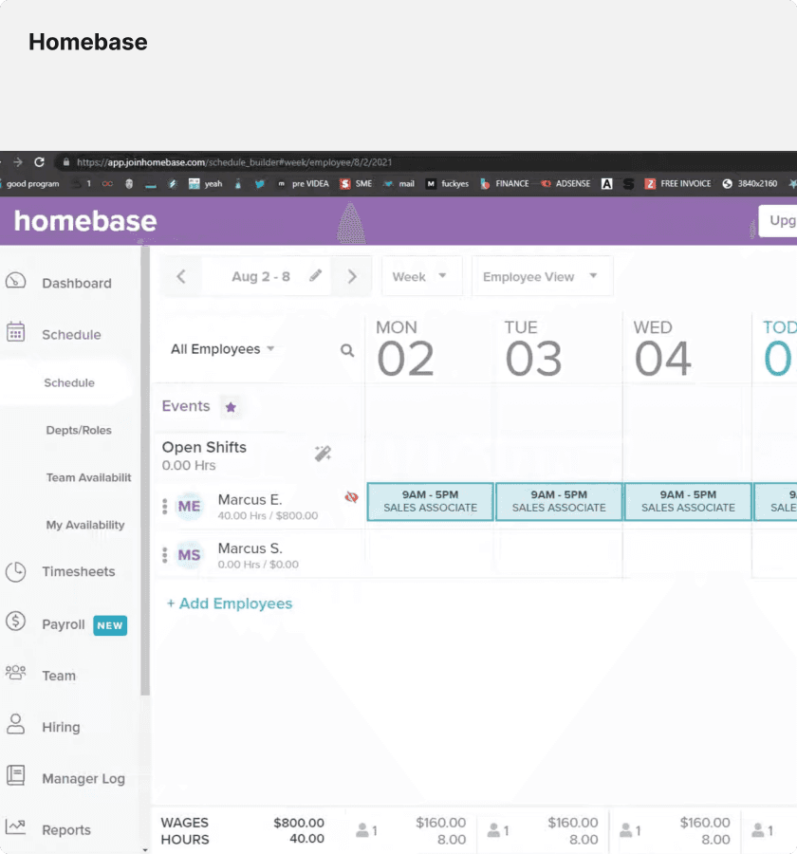Open the FINANCE bookmark
The image size is (797, 854).
click(505, 183)
